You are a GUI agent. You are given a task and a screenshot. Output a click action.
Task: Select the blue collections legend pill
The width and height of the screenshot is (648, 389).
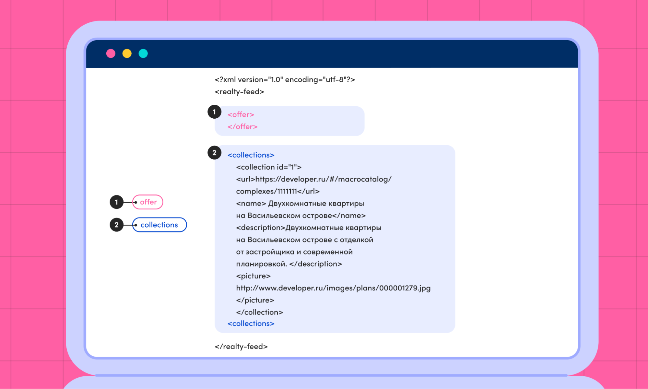coord(159,225)
